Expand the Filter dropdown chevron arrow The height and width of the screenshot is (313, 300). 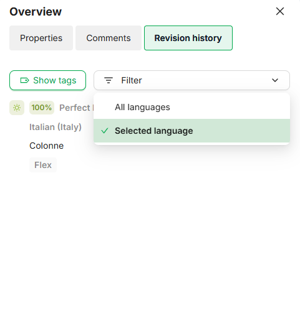click(x=275, y=80)
